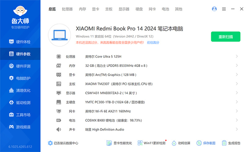Image resolution: width=248 pixels, height=152 pixels.
Task: Open Win11更新检测 update check tool
Action: (151, 143)
